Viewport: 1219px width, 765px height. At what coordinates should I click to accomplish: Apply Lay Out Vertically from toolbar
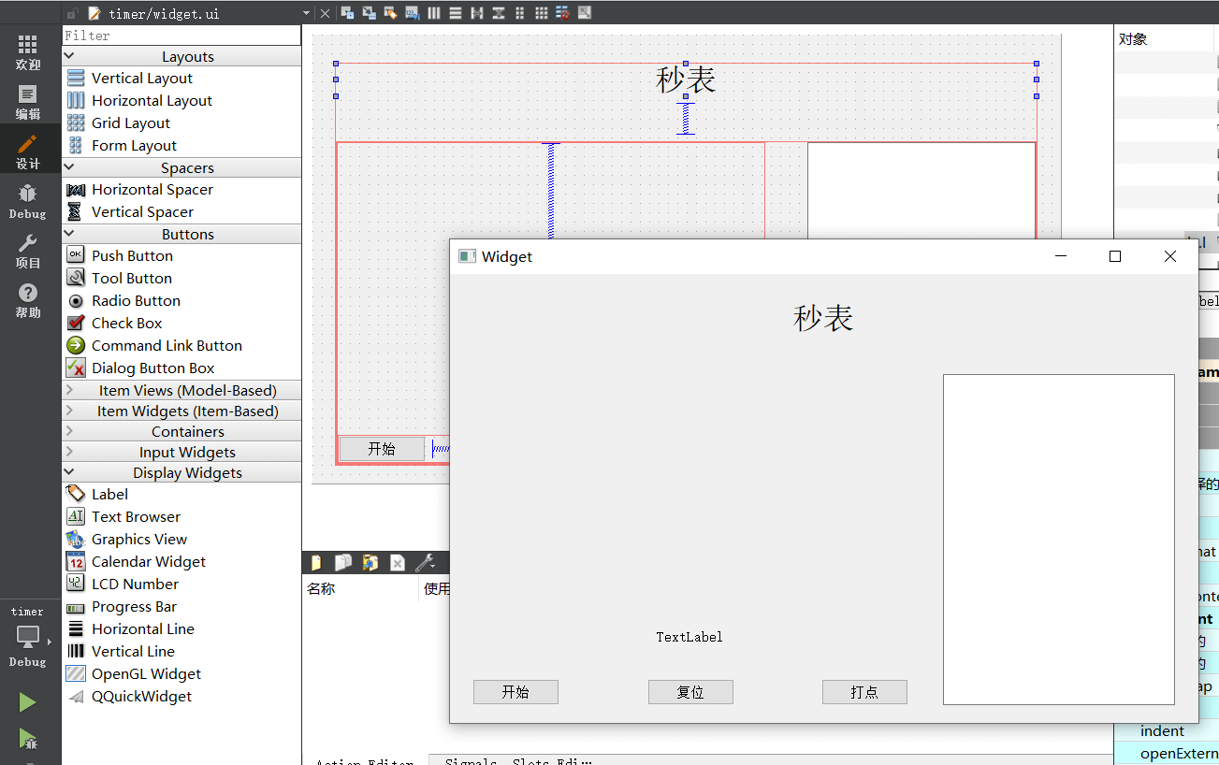[x=456, y=13]
